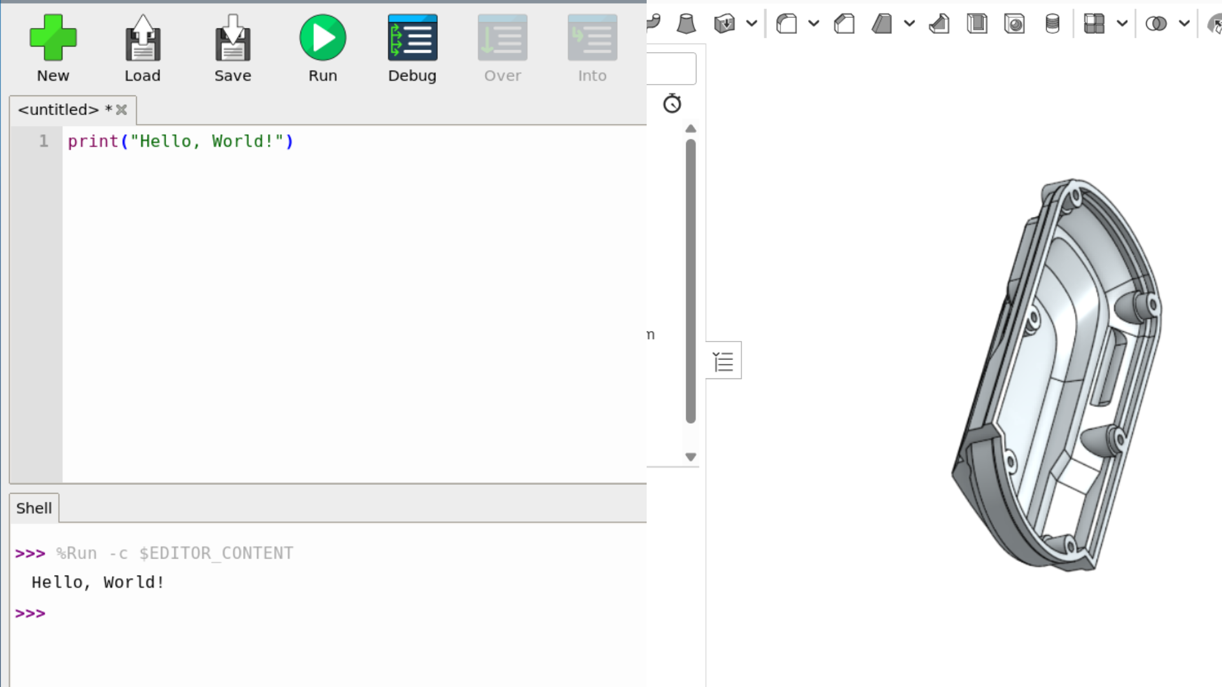This screenshot has width=1222, height=687.
Task: Select the External thread tool
Action: (x=1052, y=24)
